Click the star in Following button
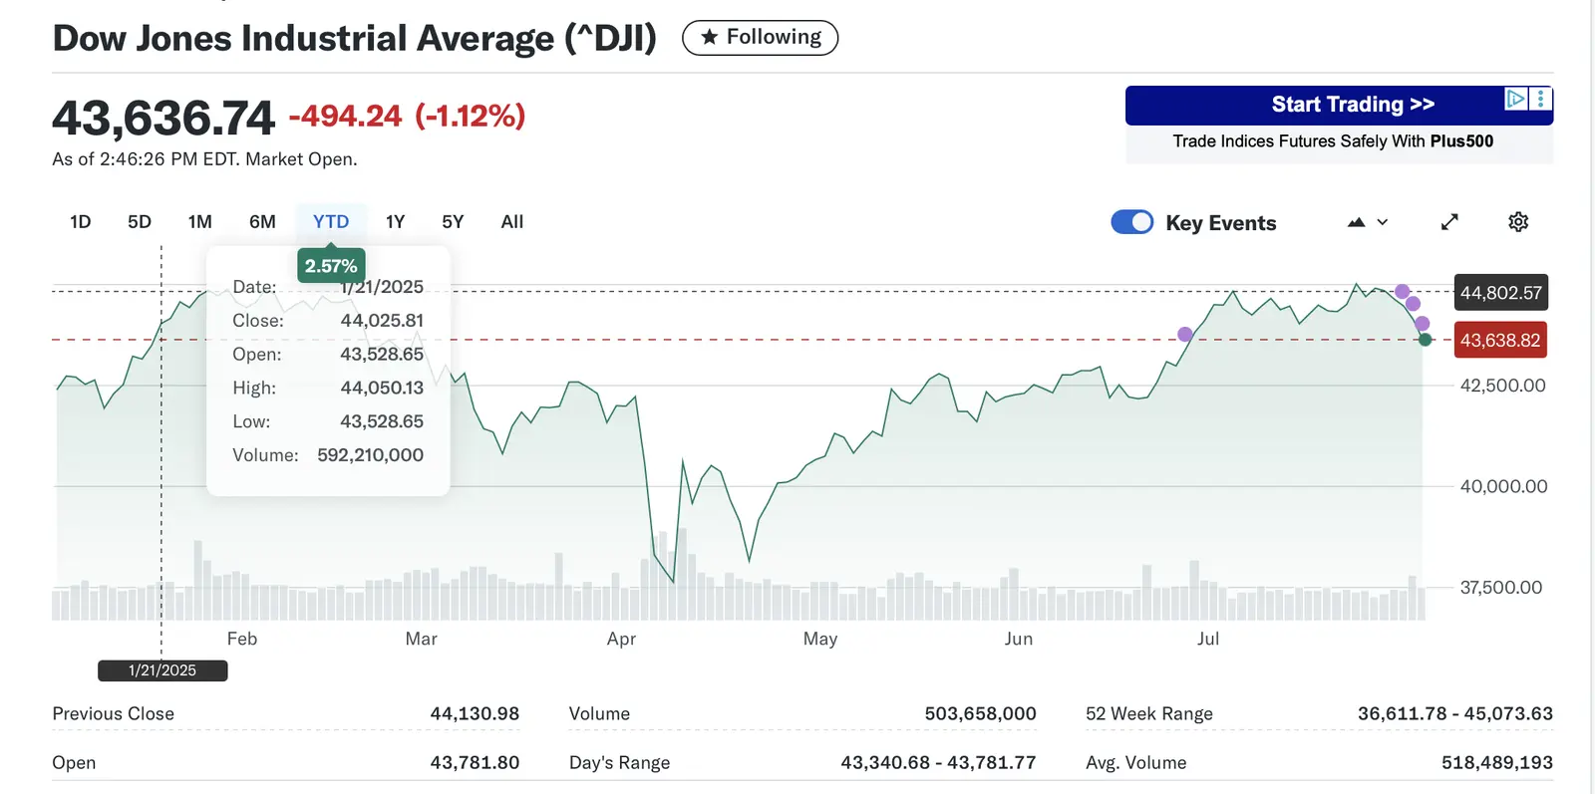1595x794 pixels. [709, 38]
